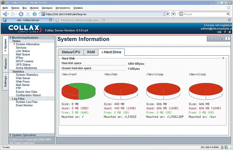Click Hard Disk panel's small help question mark
The width and height of the screenshot is (233, 150).
[223, 58]
